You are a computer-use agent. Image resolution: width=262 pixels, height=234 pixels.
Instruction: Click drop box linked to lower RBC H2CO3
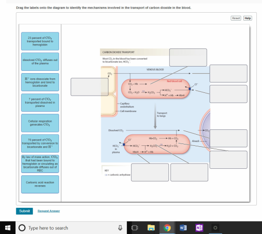[189, 173]
